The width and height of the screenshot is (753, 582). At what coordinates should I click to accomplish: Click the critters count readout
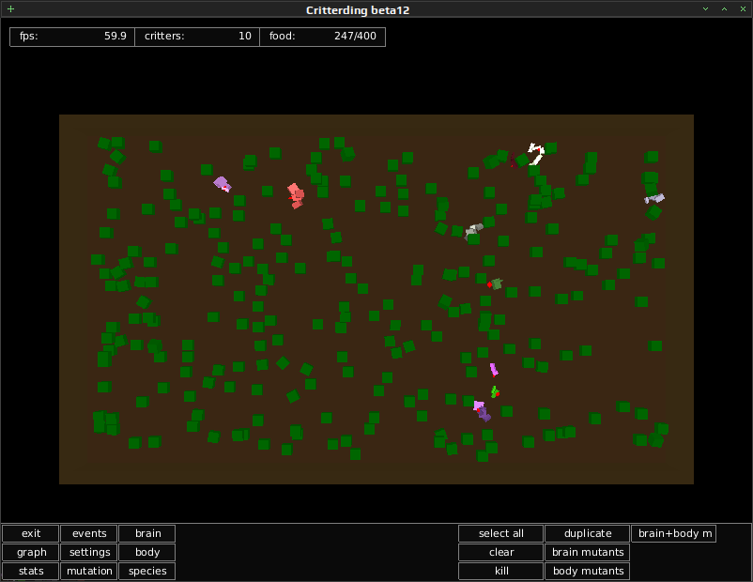click(197, 37)
